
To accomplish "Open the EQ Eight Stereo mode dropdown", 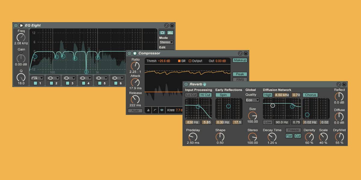I will [x=166, y=42].
